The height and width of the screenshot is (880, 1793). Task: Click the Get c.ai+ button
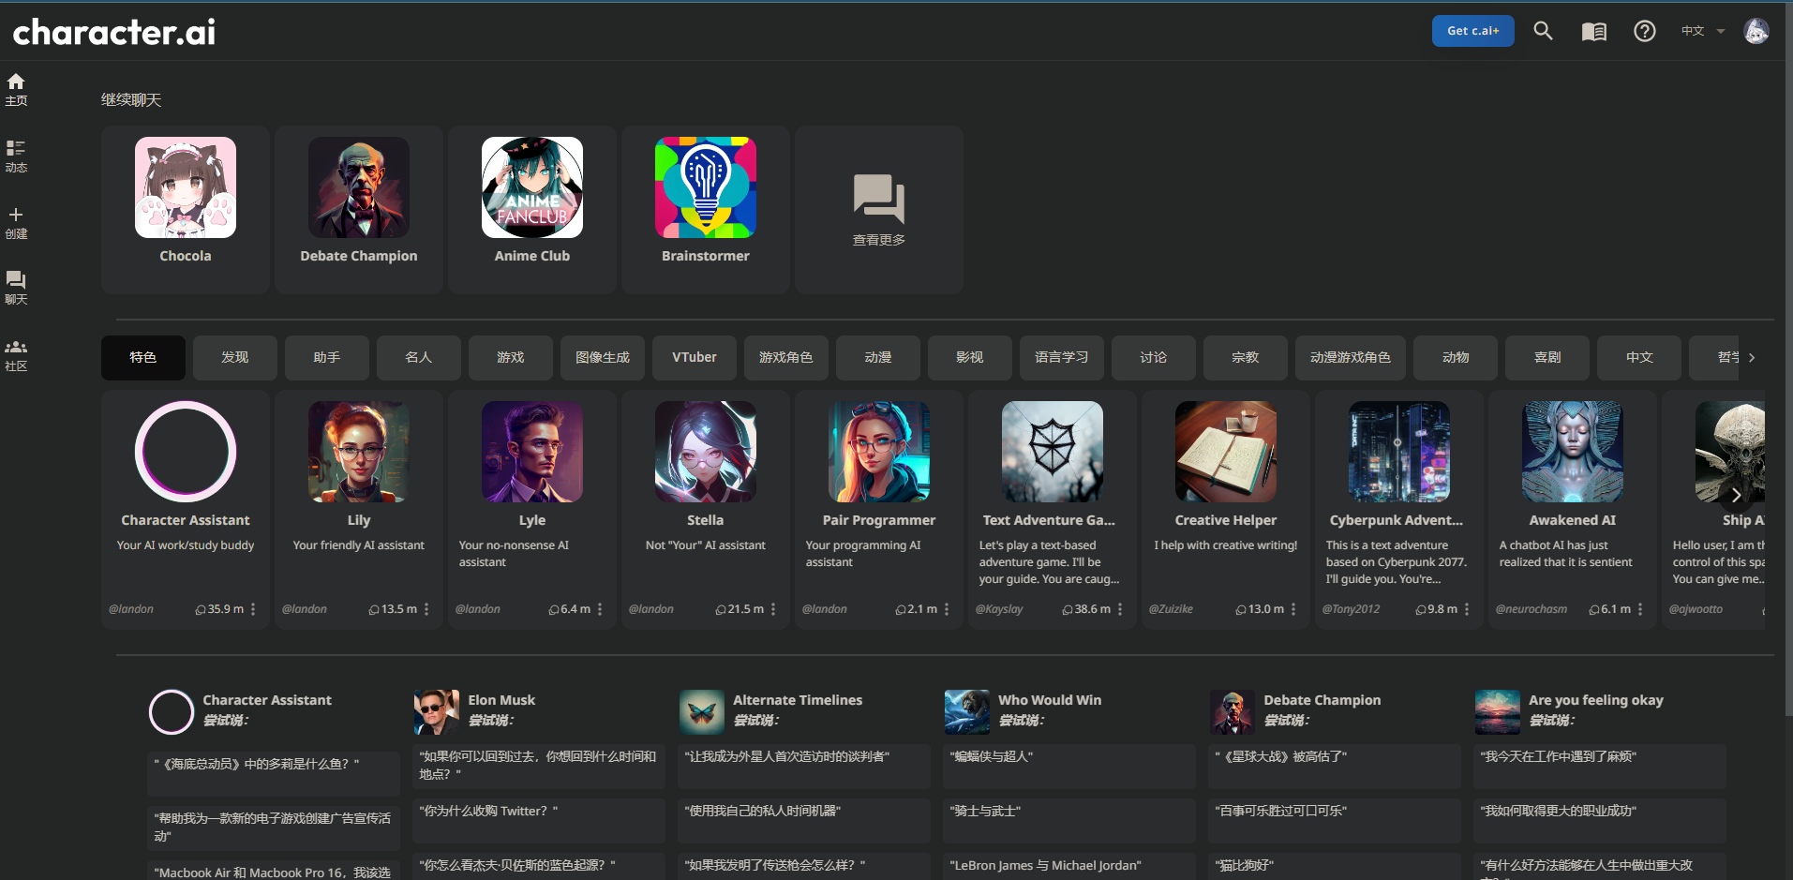pos(1472,31)
